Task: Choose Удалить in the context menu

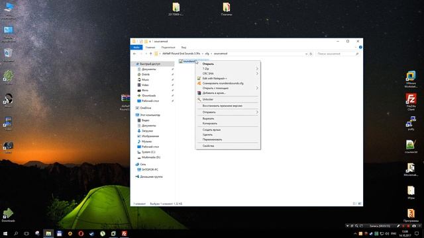Action: click(228, 135)
